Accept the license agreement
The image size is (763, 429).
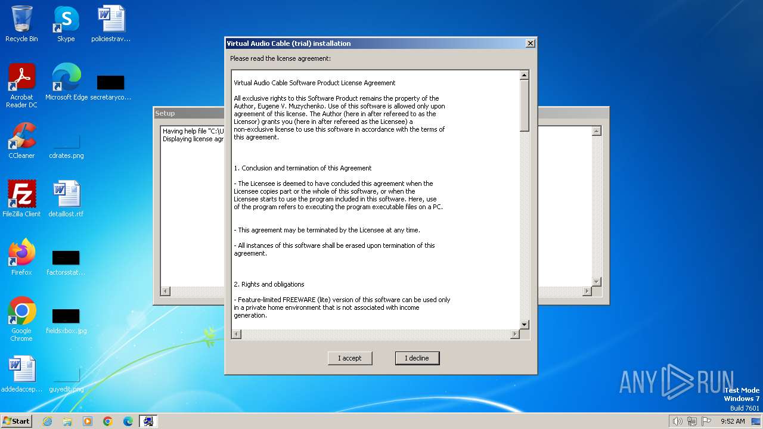coord(350,358)
